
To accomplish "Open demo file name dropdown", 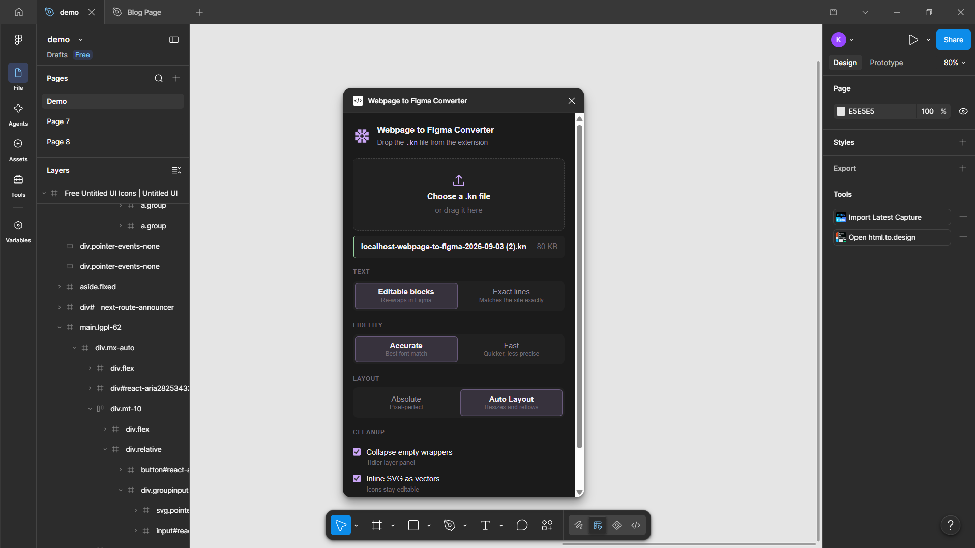I will [80, 40].
